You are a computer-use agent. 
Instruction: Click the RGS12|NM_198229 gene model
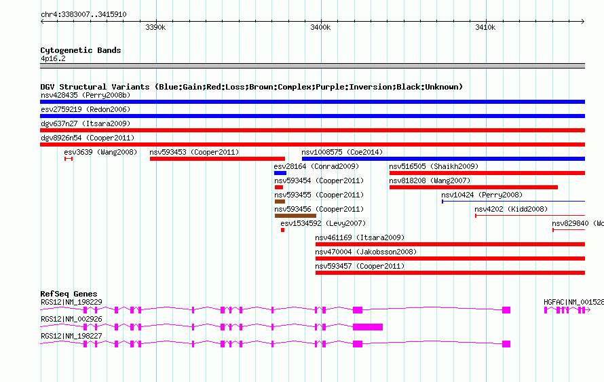point(276,310)
